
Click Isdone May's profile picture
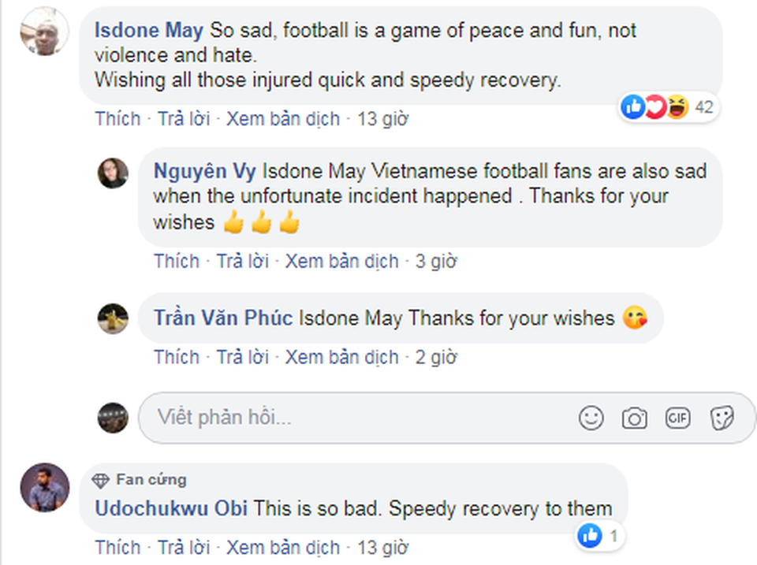point(44,32)
